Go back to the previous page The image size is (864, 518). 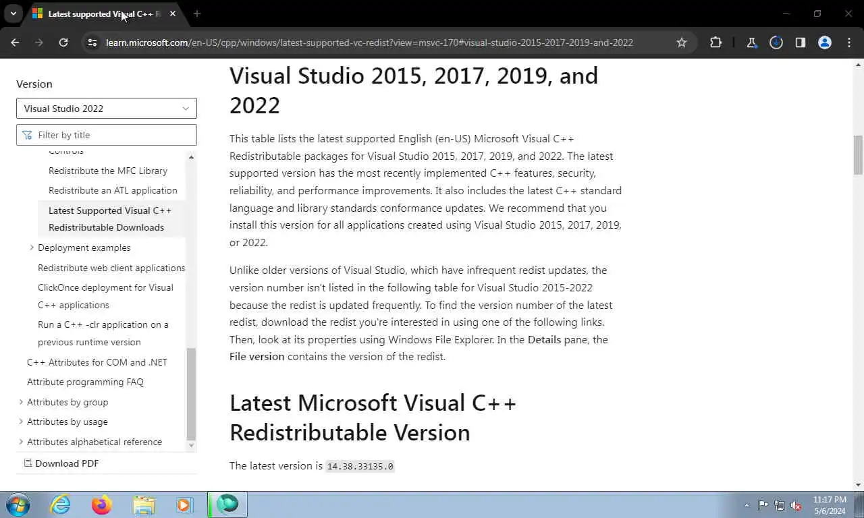point(15,42)
